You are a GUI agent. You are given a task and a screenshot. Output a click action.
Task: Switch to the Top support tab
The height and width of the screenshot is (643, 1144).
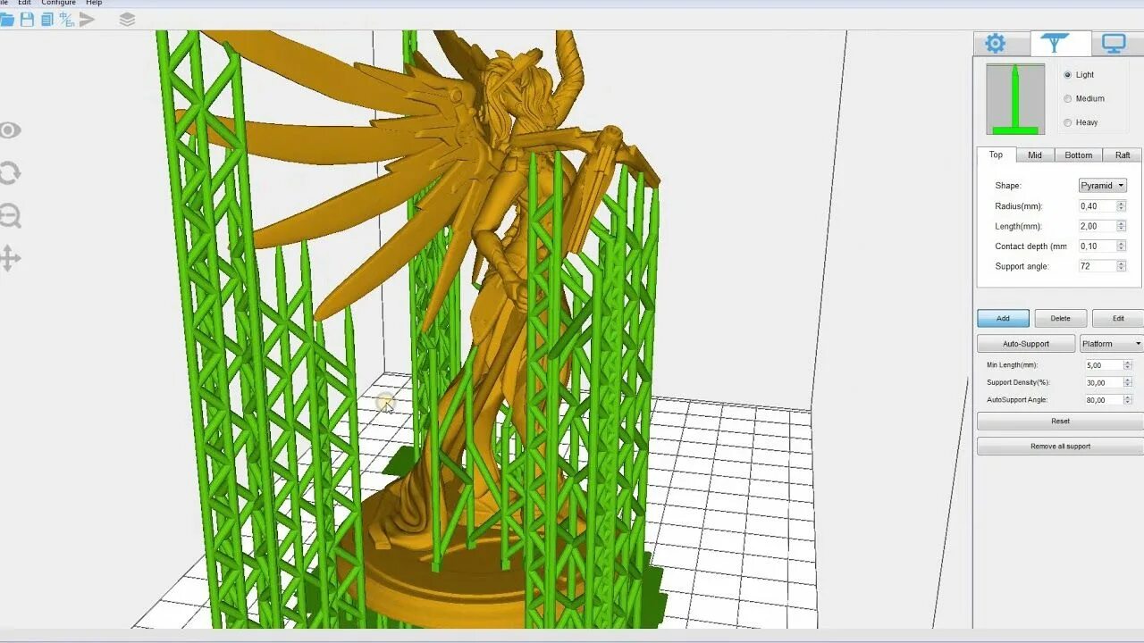pos(996,154)
